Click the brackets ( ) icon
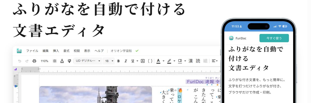This screenshot has width=311, height=103. coord(150,61)
